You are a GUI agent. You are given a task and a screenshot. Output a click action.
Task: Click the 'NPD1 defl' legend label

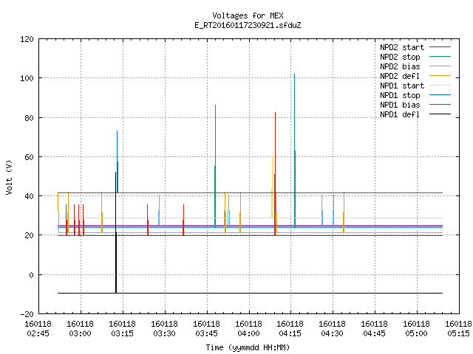(x=400, y=114)
